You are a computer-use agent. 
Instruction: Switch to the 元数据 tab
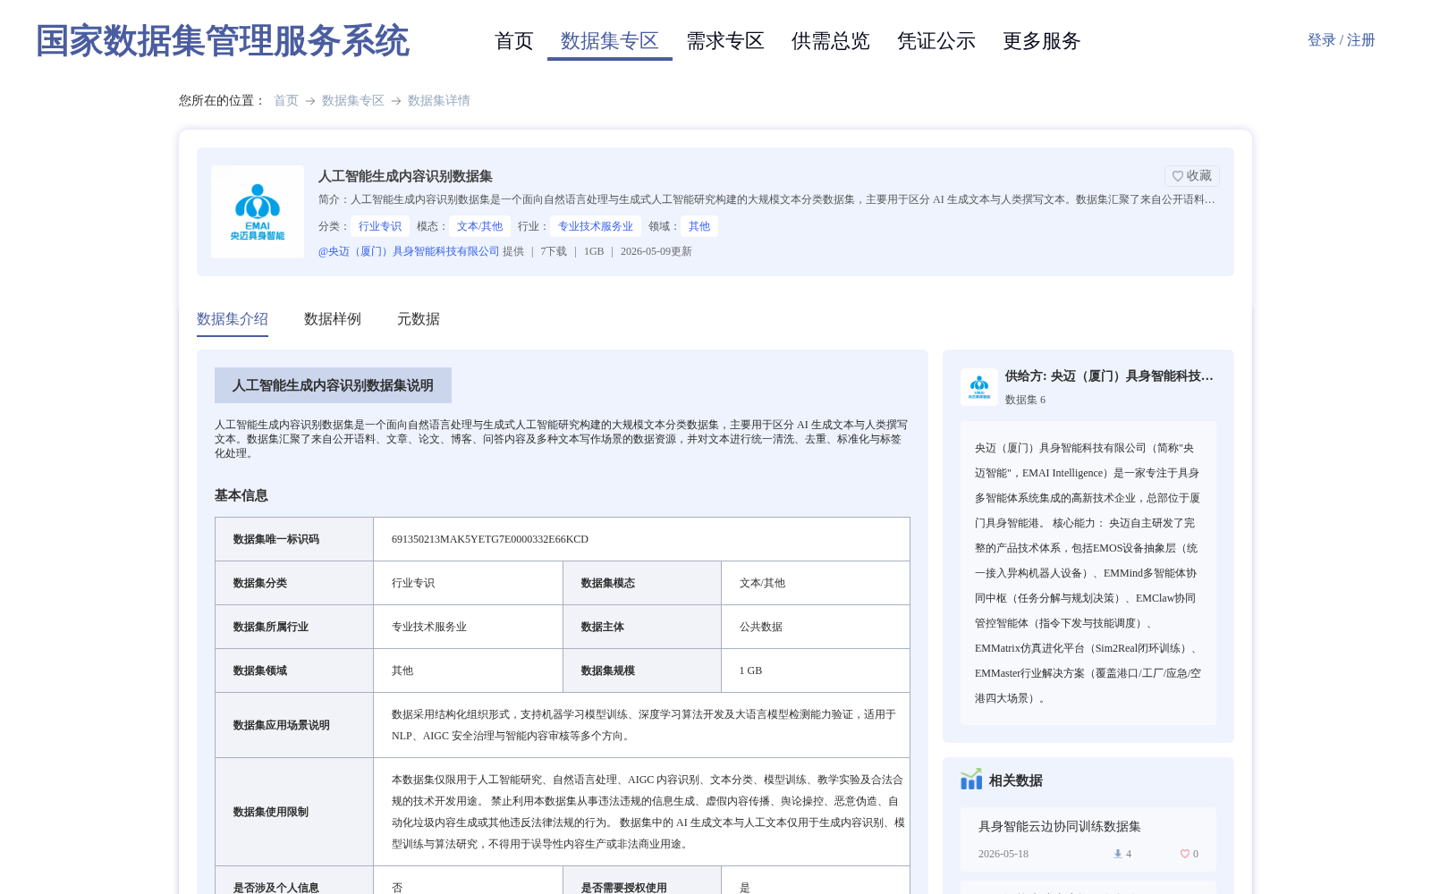(419, 319)
